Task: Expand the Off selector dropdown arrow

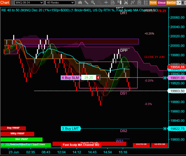Action: pos(183,3)
